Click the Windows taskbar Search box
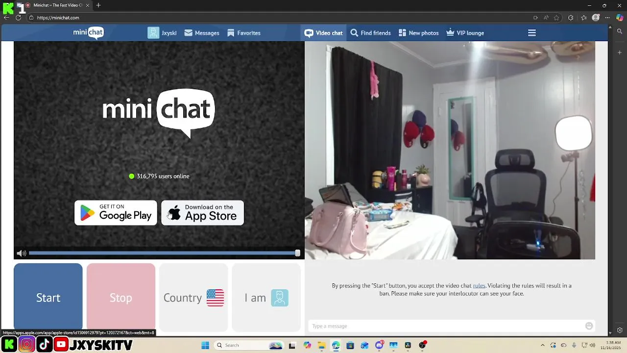This screenshot has height=353, width=627. click(249, 345)
